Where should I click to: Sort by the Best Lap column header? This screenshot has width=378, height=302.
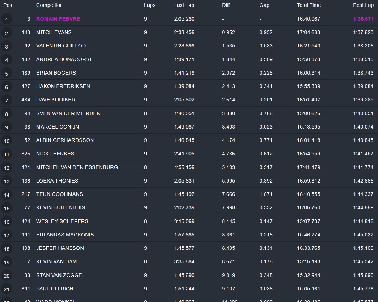(x=363, y=5)
